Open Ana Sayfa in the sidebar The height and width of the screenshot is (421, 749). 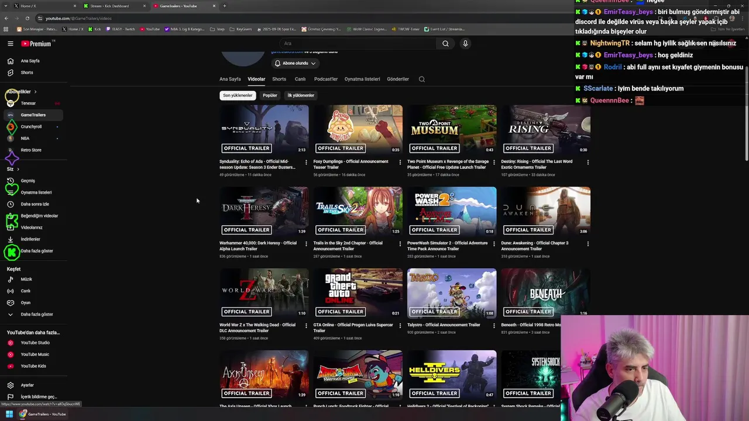click(x=30, y=61)
